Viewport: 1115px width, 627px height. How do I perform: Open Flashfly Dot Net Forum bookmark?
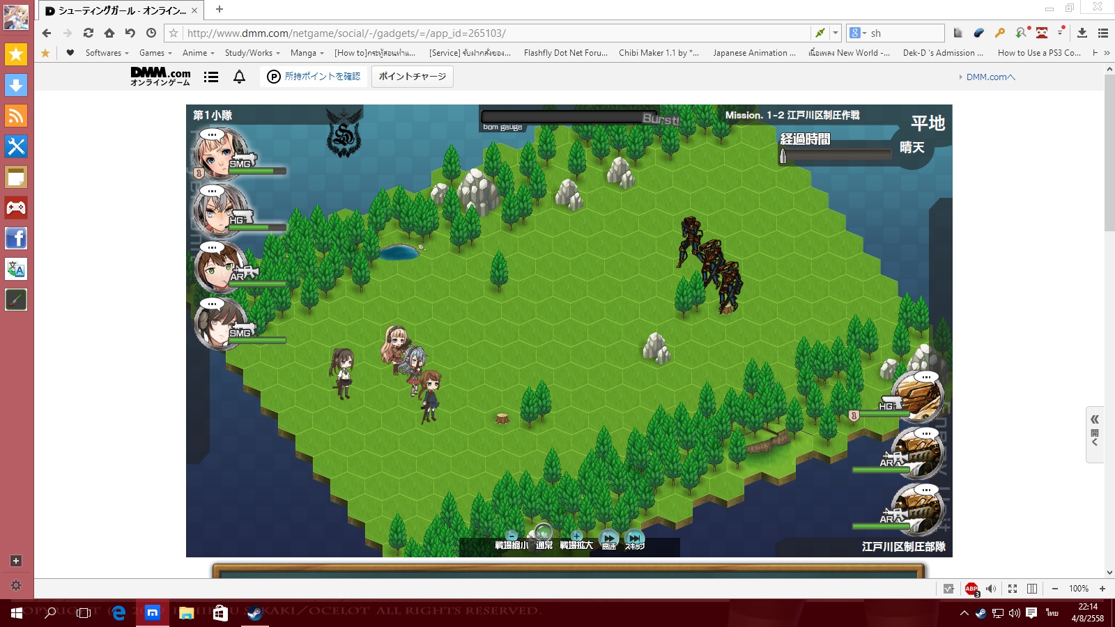point(566,53)
